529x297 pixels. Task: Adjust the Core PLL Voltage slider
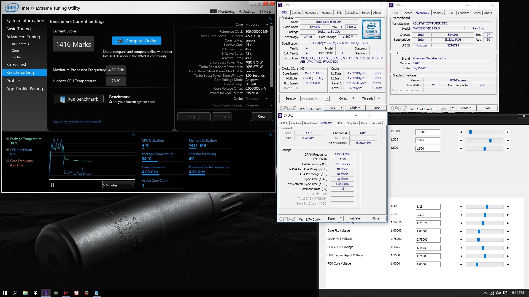click(x=479, y=231)
